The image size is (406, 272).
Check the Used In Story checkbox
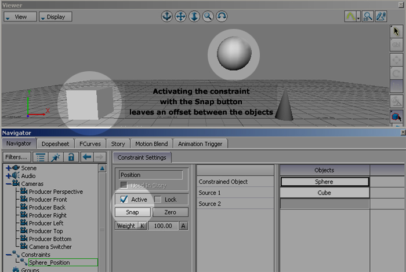pyautogui.click(x=124, y=185)
